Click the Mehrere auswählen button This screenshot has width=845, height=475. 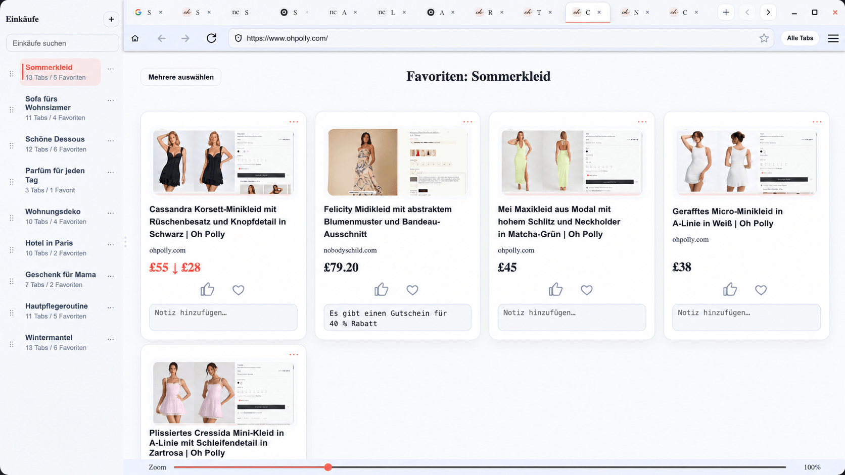pos(181,77)
